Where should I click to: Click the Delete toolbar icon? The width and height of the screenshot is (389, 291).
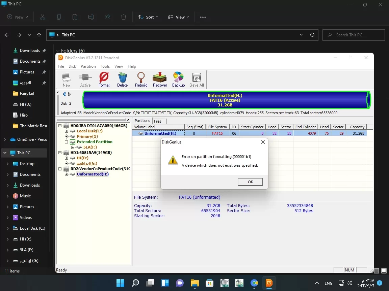tap(123, 80)
